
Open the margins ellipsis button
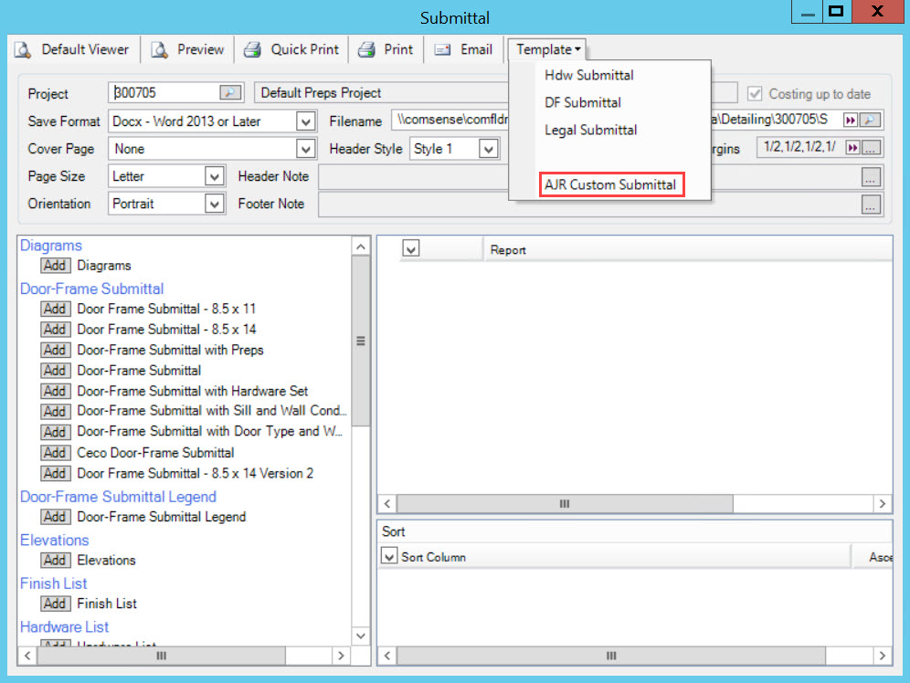(871, 149)
